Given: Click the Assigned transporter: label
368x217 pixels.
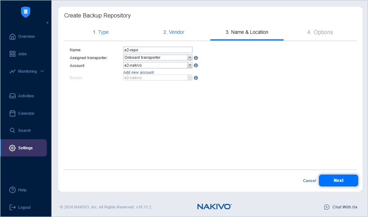Looking at the screenshot, I should tap(89, 58).
